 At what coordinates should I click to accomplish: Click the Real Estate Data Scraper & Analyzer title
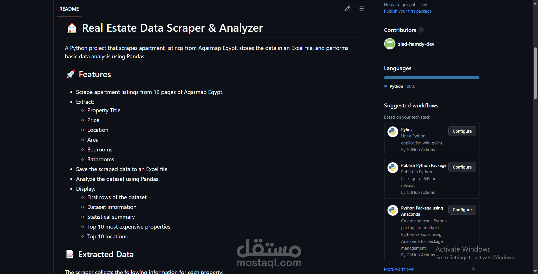(172, 28)
